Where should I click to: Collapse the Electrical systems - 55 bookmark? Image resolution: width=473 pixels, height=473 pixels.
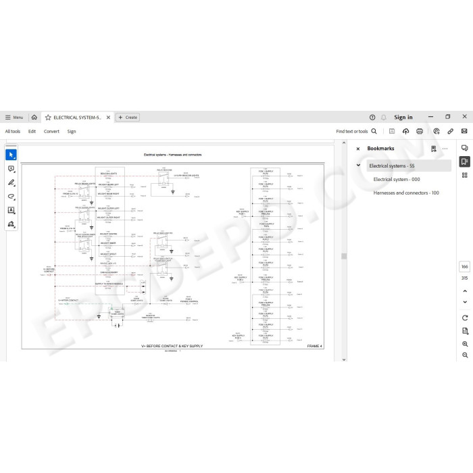[x=358, y=166]
